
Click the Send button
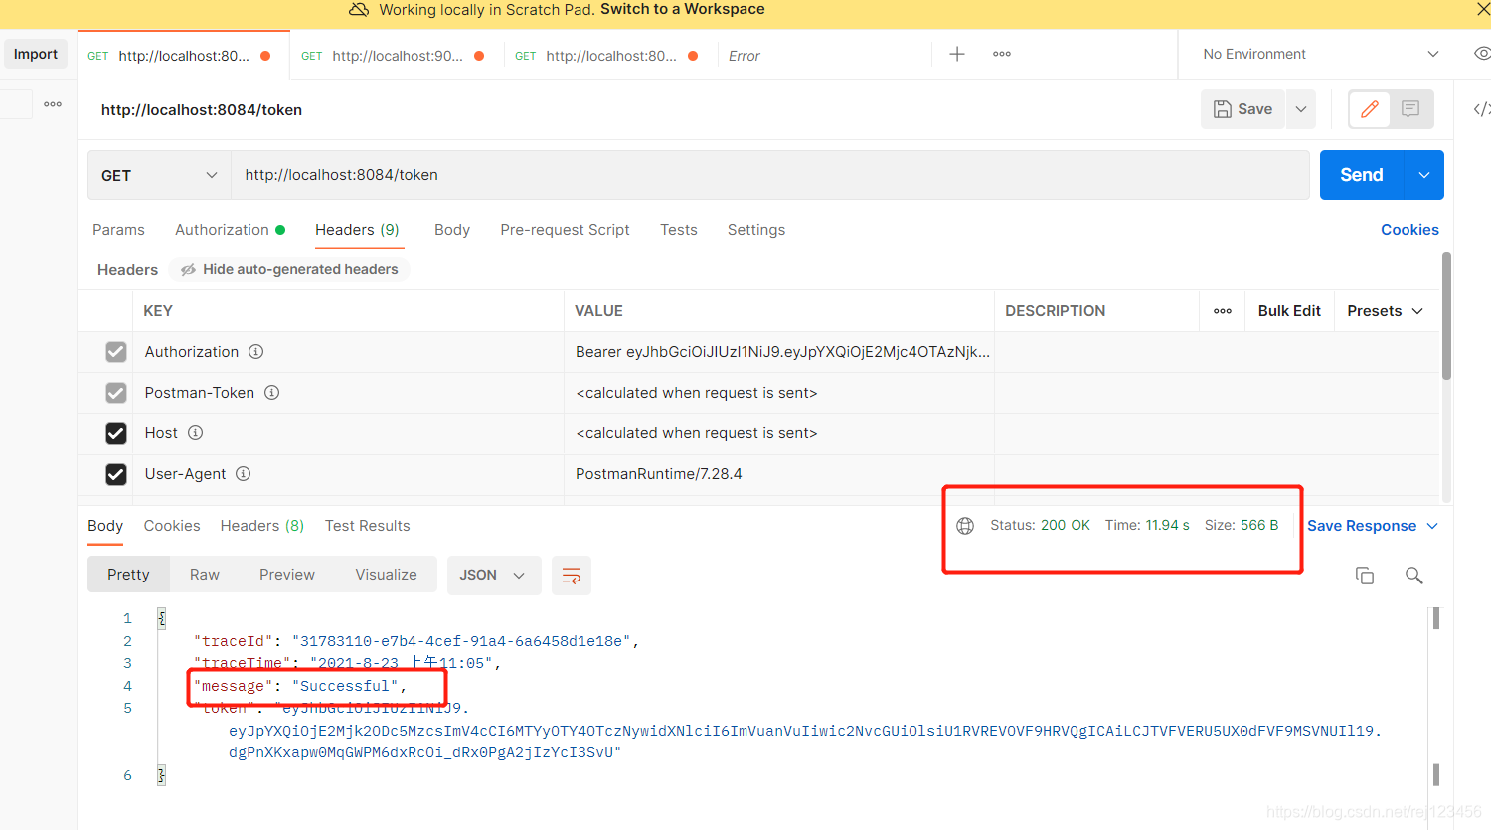coord(1360,174)
